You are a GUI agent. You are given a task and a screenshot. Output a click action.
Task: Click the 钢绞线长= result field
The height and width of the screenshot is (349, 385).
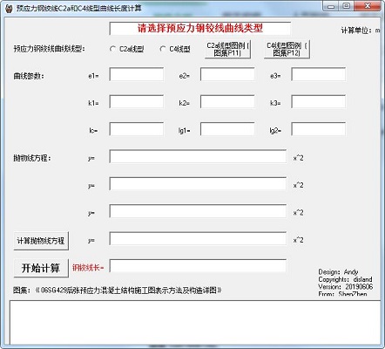(x=198, y=266)
